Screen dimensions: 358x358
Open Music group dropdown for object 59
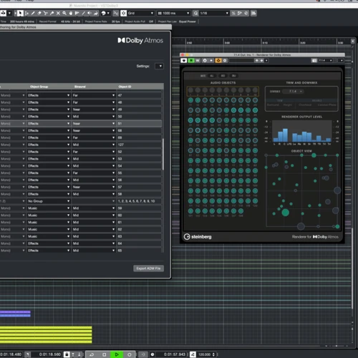click(x=49, y=208)
